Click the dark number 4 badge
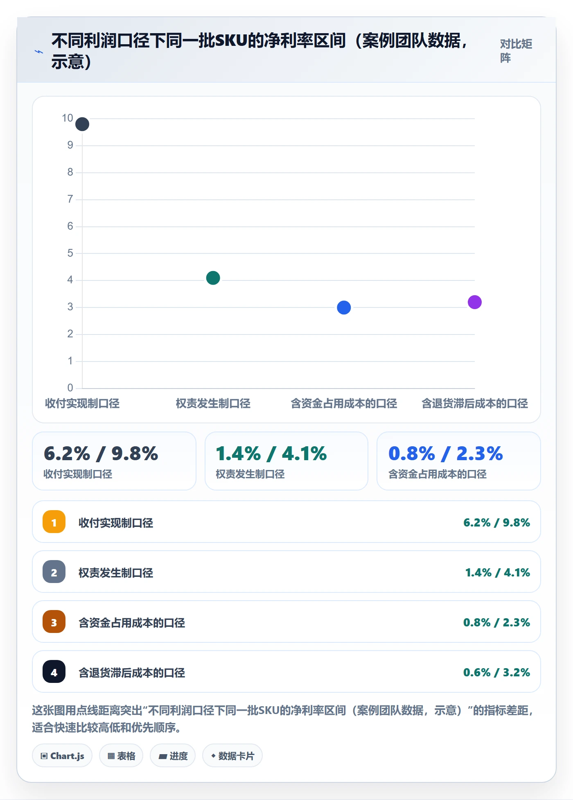Screen dimensions: 573x800 tap(54, 671)
